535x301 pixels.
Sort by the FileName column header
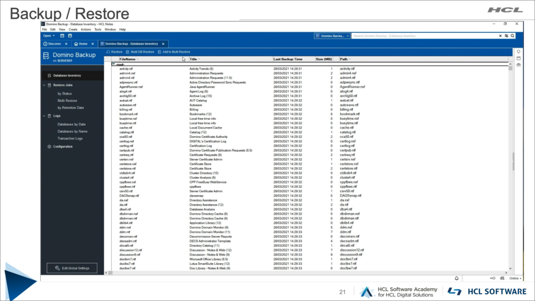tap(127, 59)
